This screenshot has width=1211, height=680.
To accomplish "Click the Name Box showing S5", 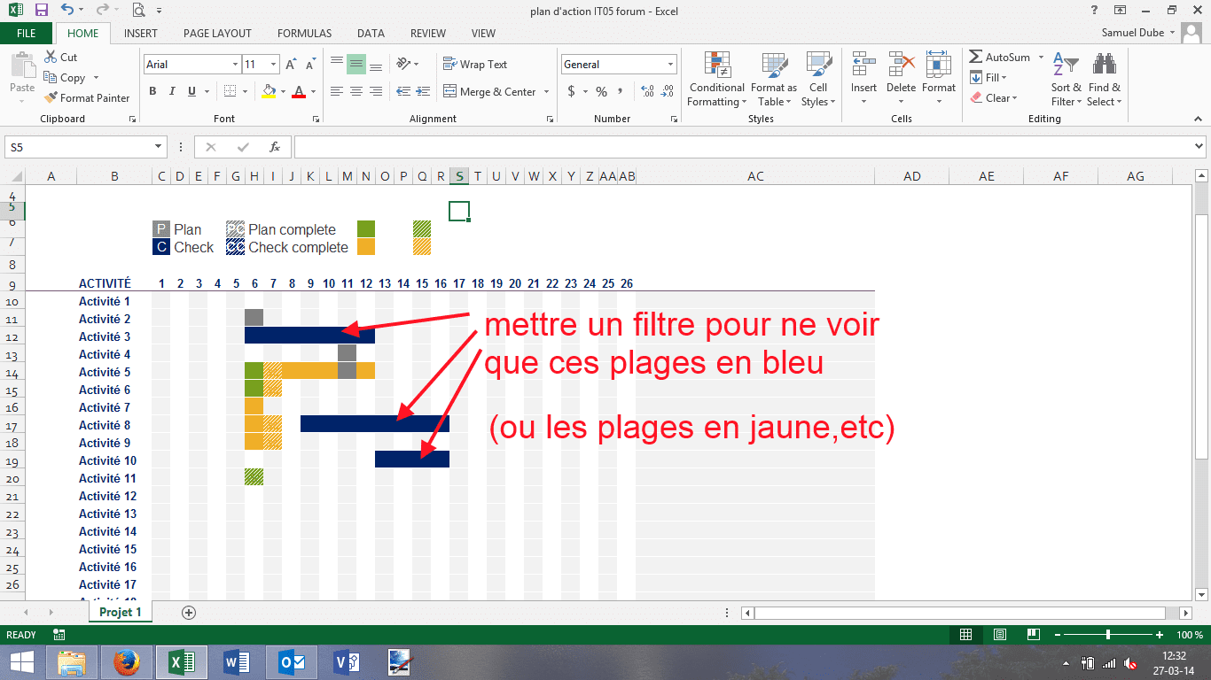I will 86,147.
